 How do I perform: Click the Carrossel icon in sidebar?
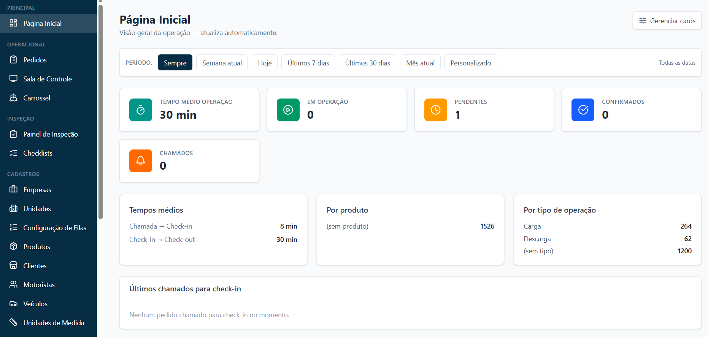point(13,98)
